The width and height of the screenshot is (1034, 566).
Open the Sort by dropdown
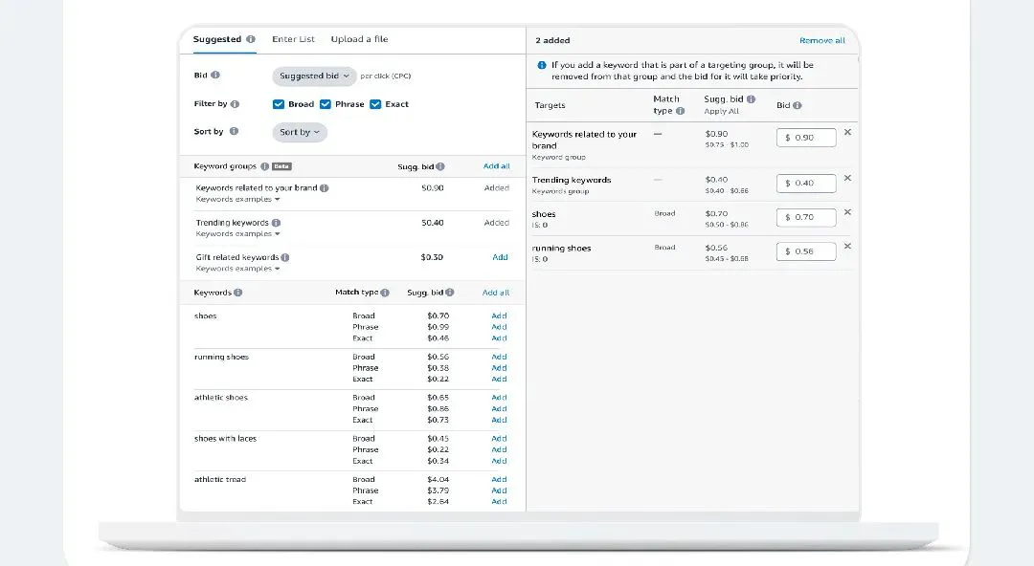point(300,132)
